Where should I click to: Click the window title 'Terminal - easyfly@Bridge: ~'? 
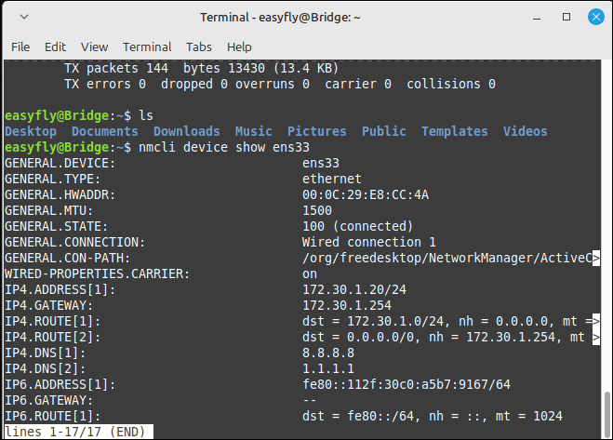[280, 17]
